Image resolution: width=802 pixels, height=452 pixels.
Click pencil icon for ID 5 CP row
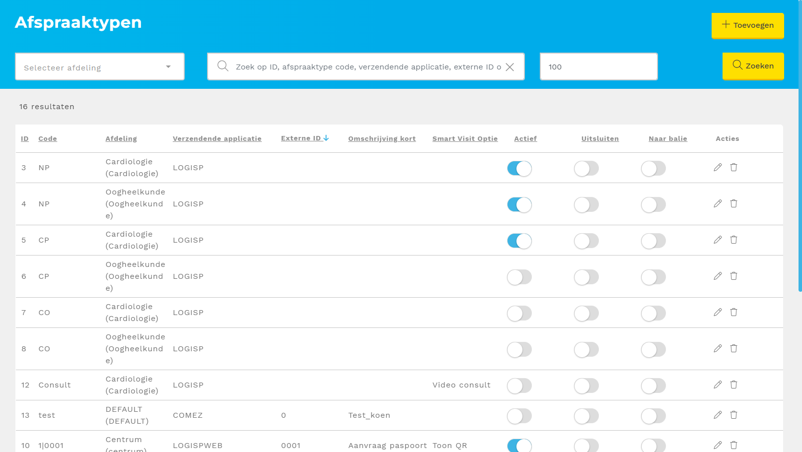click(x=718, y=240)
